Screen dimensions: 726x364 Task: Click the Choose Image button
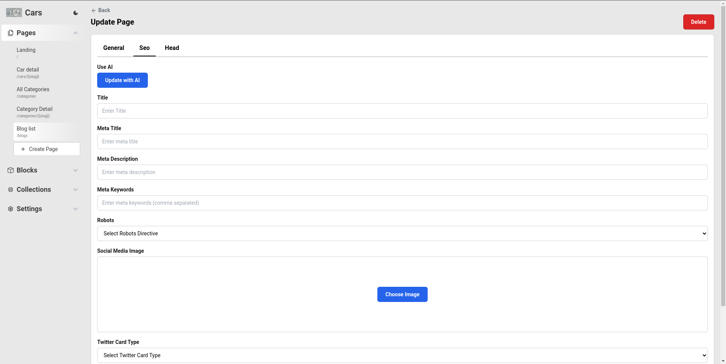(x=402, y=294)
